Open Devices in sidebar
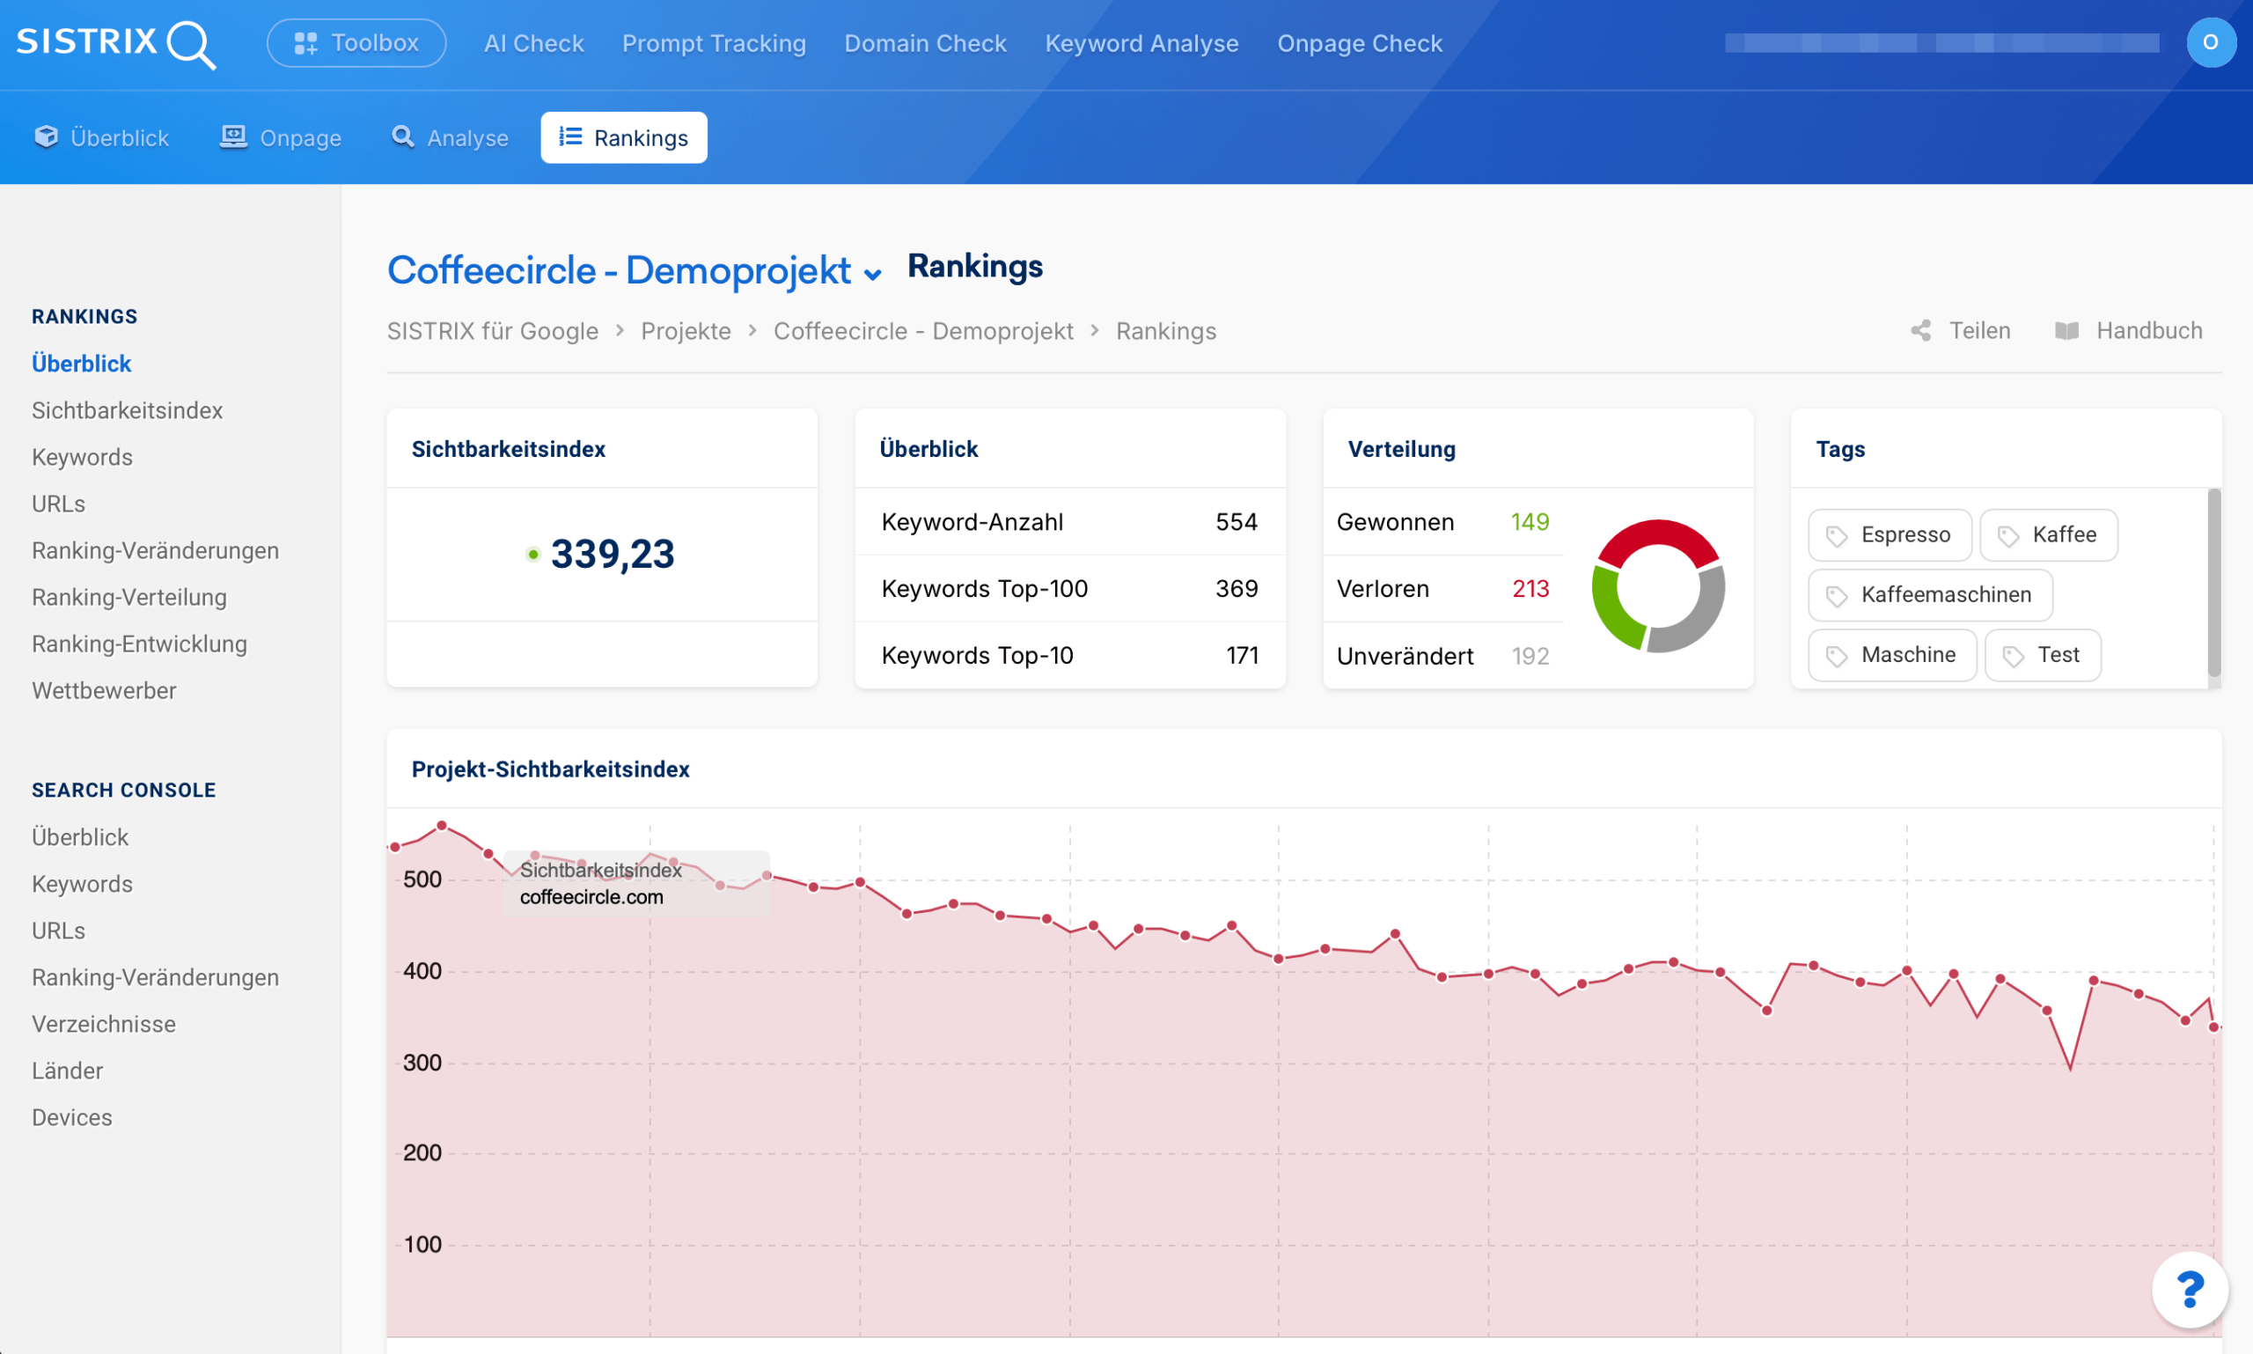The width and height of the screenshot is (2253, 1354). pyautogui.click(x=72, y=1117)
